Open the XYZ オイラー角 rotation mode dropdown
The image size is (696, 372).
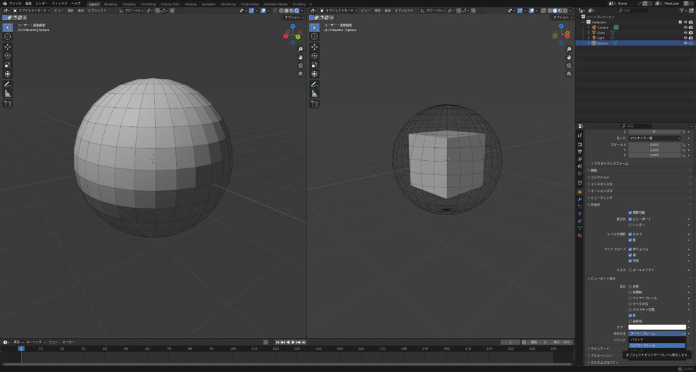click(x=655, y=138)
